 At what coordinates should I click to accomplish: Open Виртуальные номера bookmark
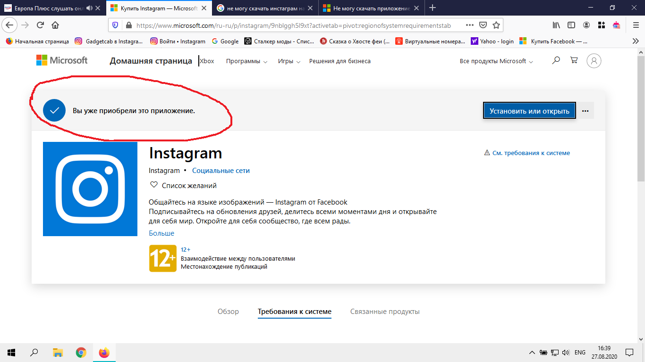click(x=430, y=41)
